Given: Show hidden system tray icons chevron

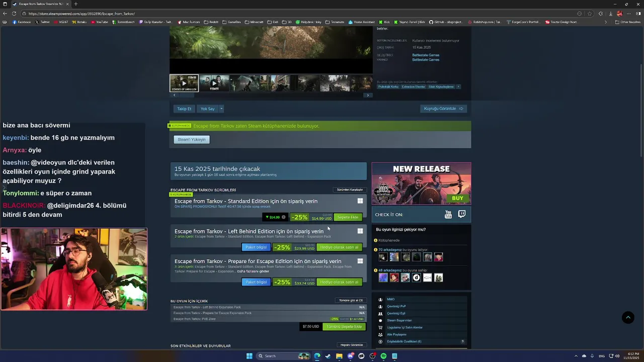Looking at the screenshot, I should (576, 356).
